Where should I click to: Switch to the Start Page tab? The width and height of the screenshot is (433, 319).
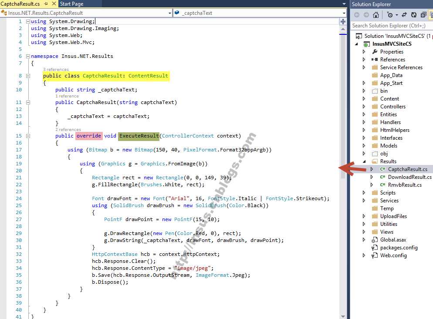(72, 4)
